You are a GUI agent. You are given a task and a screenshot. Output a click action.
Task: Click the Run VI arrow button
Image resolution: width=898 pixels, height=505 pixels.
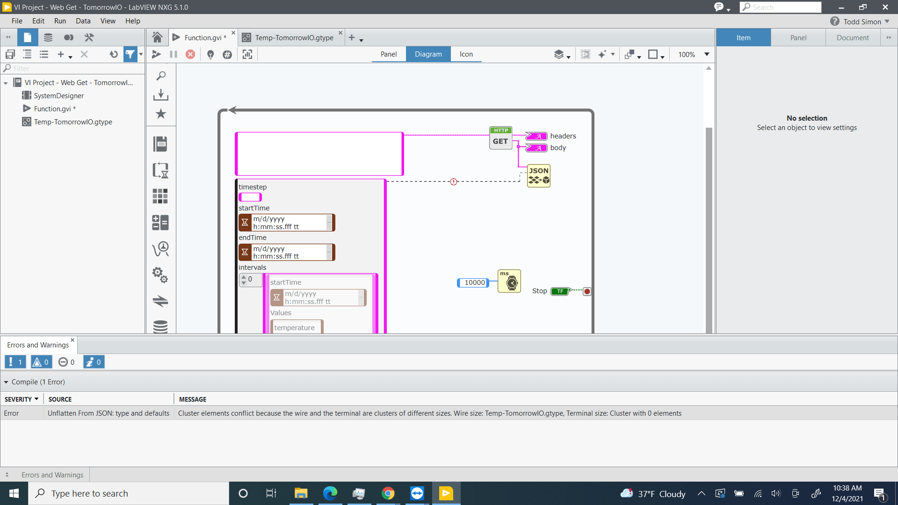(156, 54)
